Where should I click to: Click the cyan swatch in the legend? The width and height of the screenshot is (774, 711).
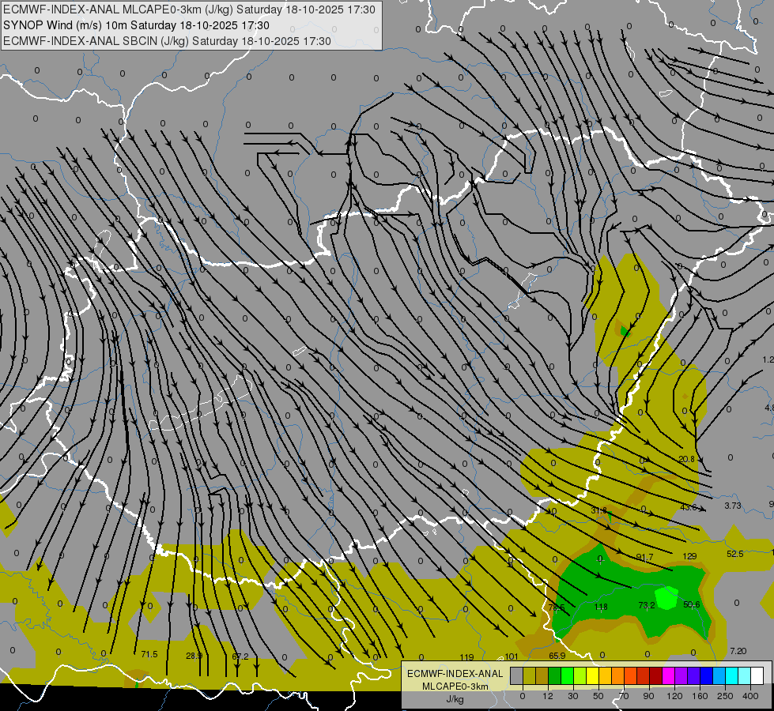(x=732, y=676)
